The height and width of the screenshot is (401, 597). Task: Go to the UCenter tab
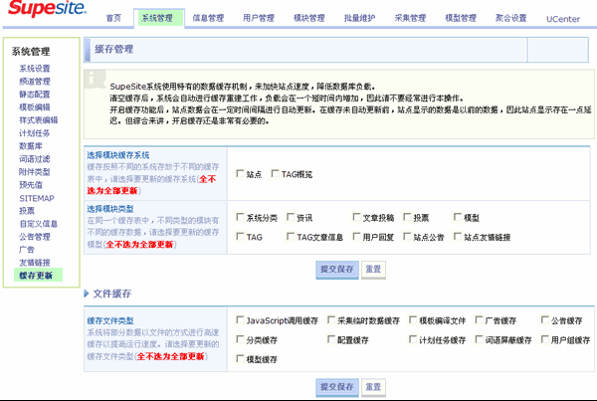(565, 18)
